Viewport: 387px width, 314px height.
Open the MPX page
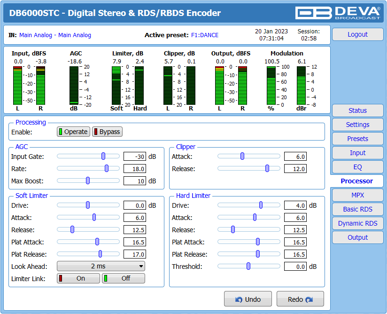[357, 195]
